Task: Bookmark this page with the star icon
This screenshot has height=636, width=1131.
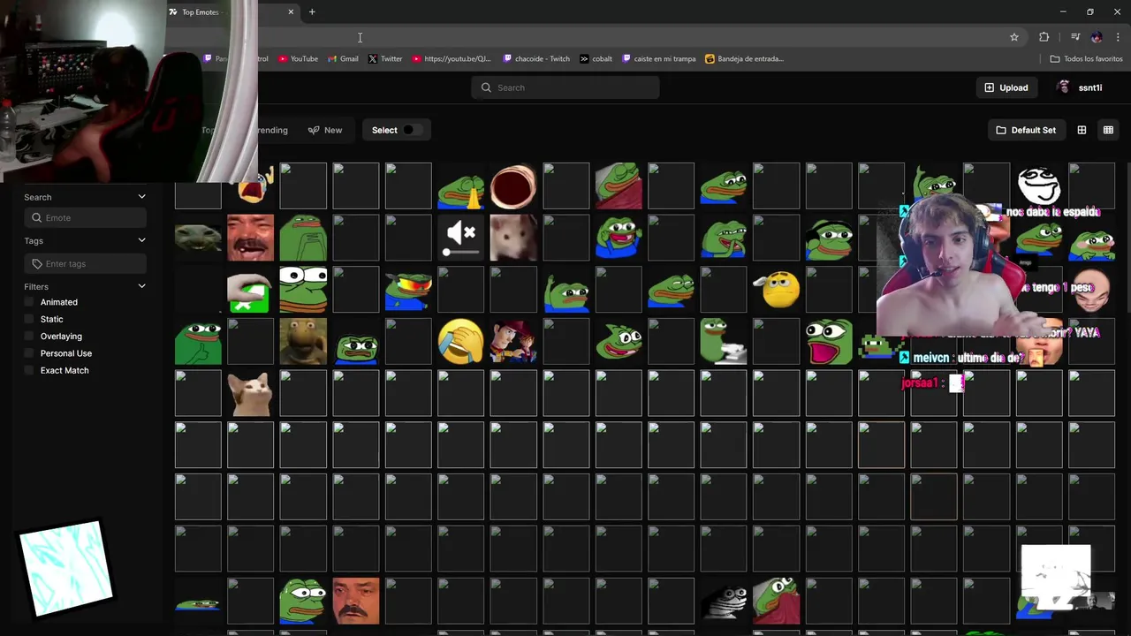Action: (x=1014, y=37)
